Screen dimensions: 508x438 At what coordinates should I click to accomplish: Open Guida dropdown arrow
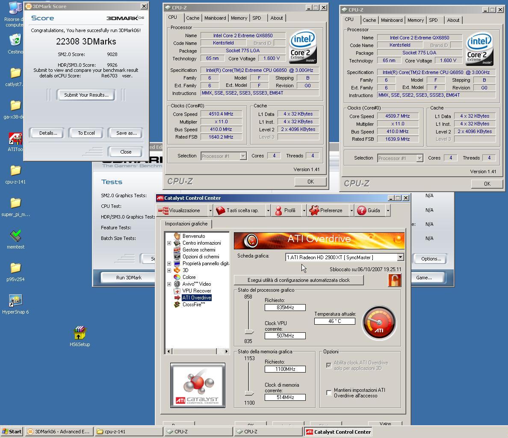tap(388, 210)
